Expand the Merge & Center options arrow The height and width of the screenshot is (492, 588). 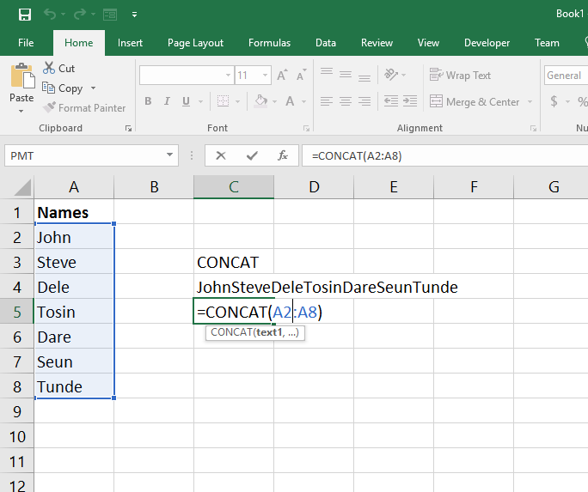530,101
